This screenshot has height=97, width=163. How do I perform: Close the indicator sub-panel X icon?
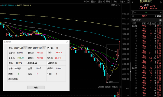(120, 87)
